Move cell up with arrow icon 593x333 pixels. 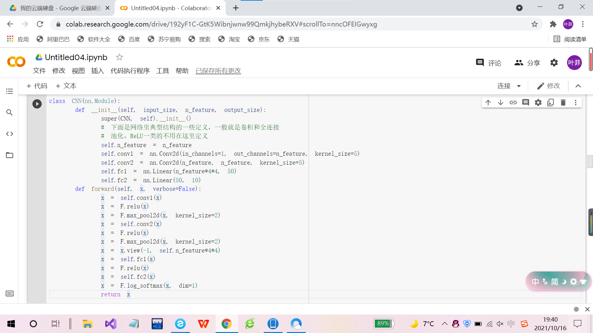pos(488,103)
